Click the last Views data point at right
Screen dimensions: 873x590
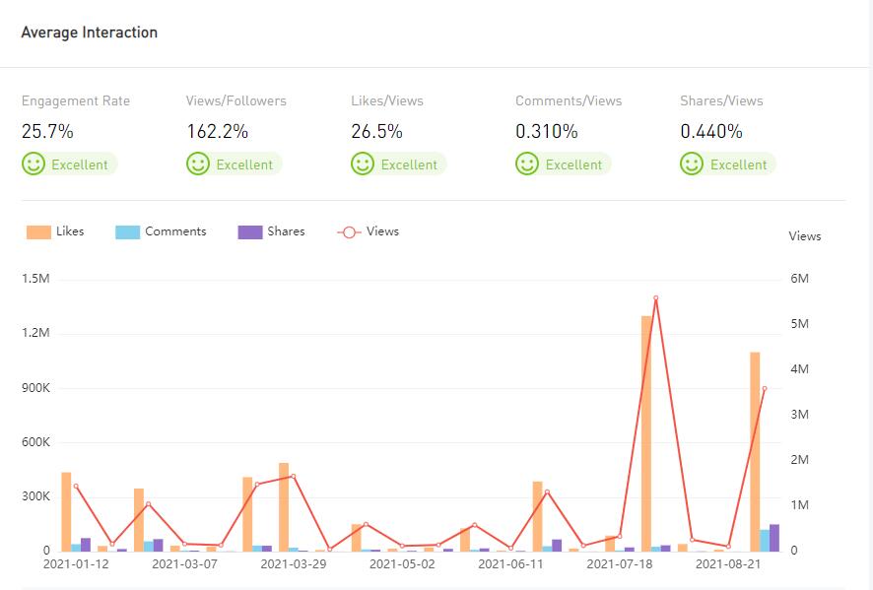point(764,389)
